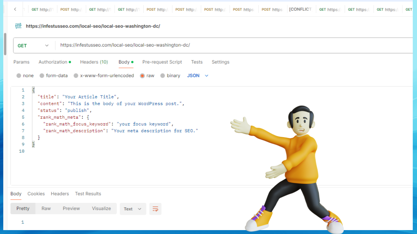
Task: Switch response view to Visualize
Action: tap(101, 209)
